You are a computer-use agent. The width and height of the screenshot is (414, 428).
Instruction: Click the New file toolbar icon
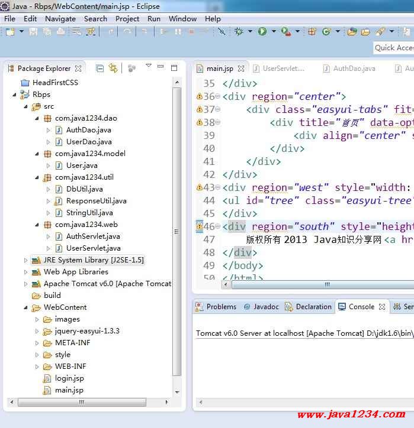pos(10,32)
